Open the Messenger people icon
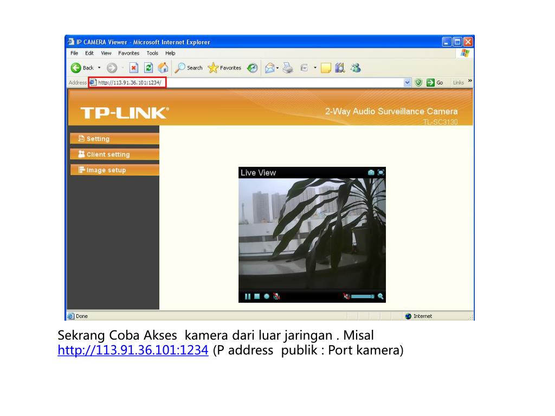 (x=356, y=68)
